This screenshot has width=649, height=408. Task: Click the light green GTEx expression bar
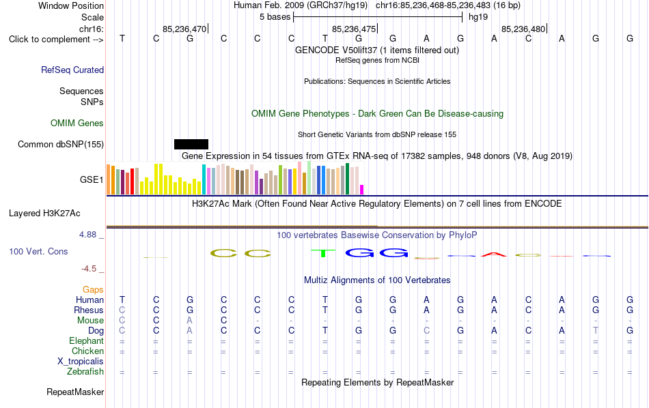[x=309, y=178]
